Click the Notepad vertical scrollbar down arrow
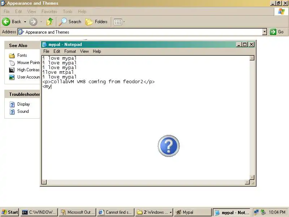 click(x=252, y=177)
